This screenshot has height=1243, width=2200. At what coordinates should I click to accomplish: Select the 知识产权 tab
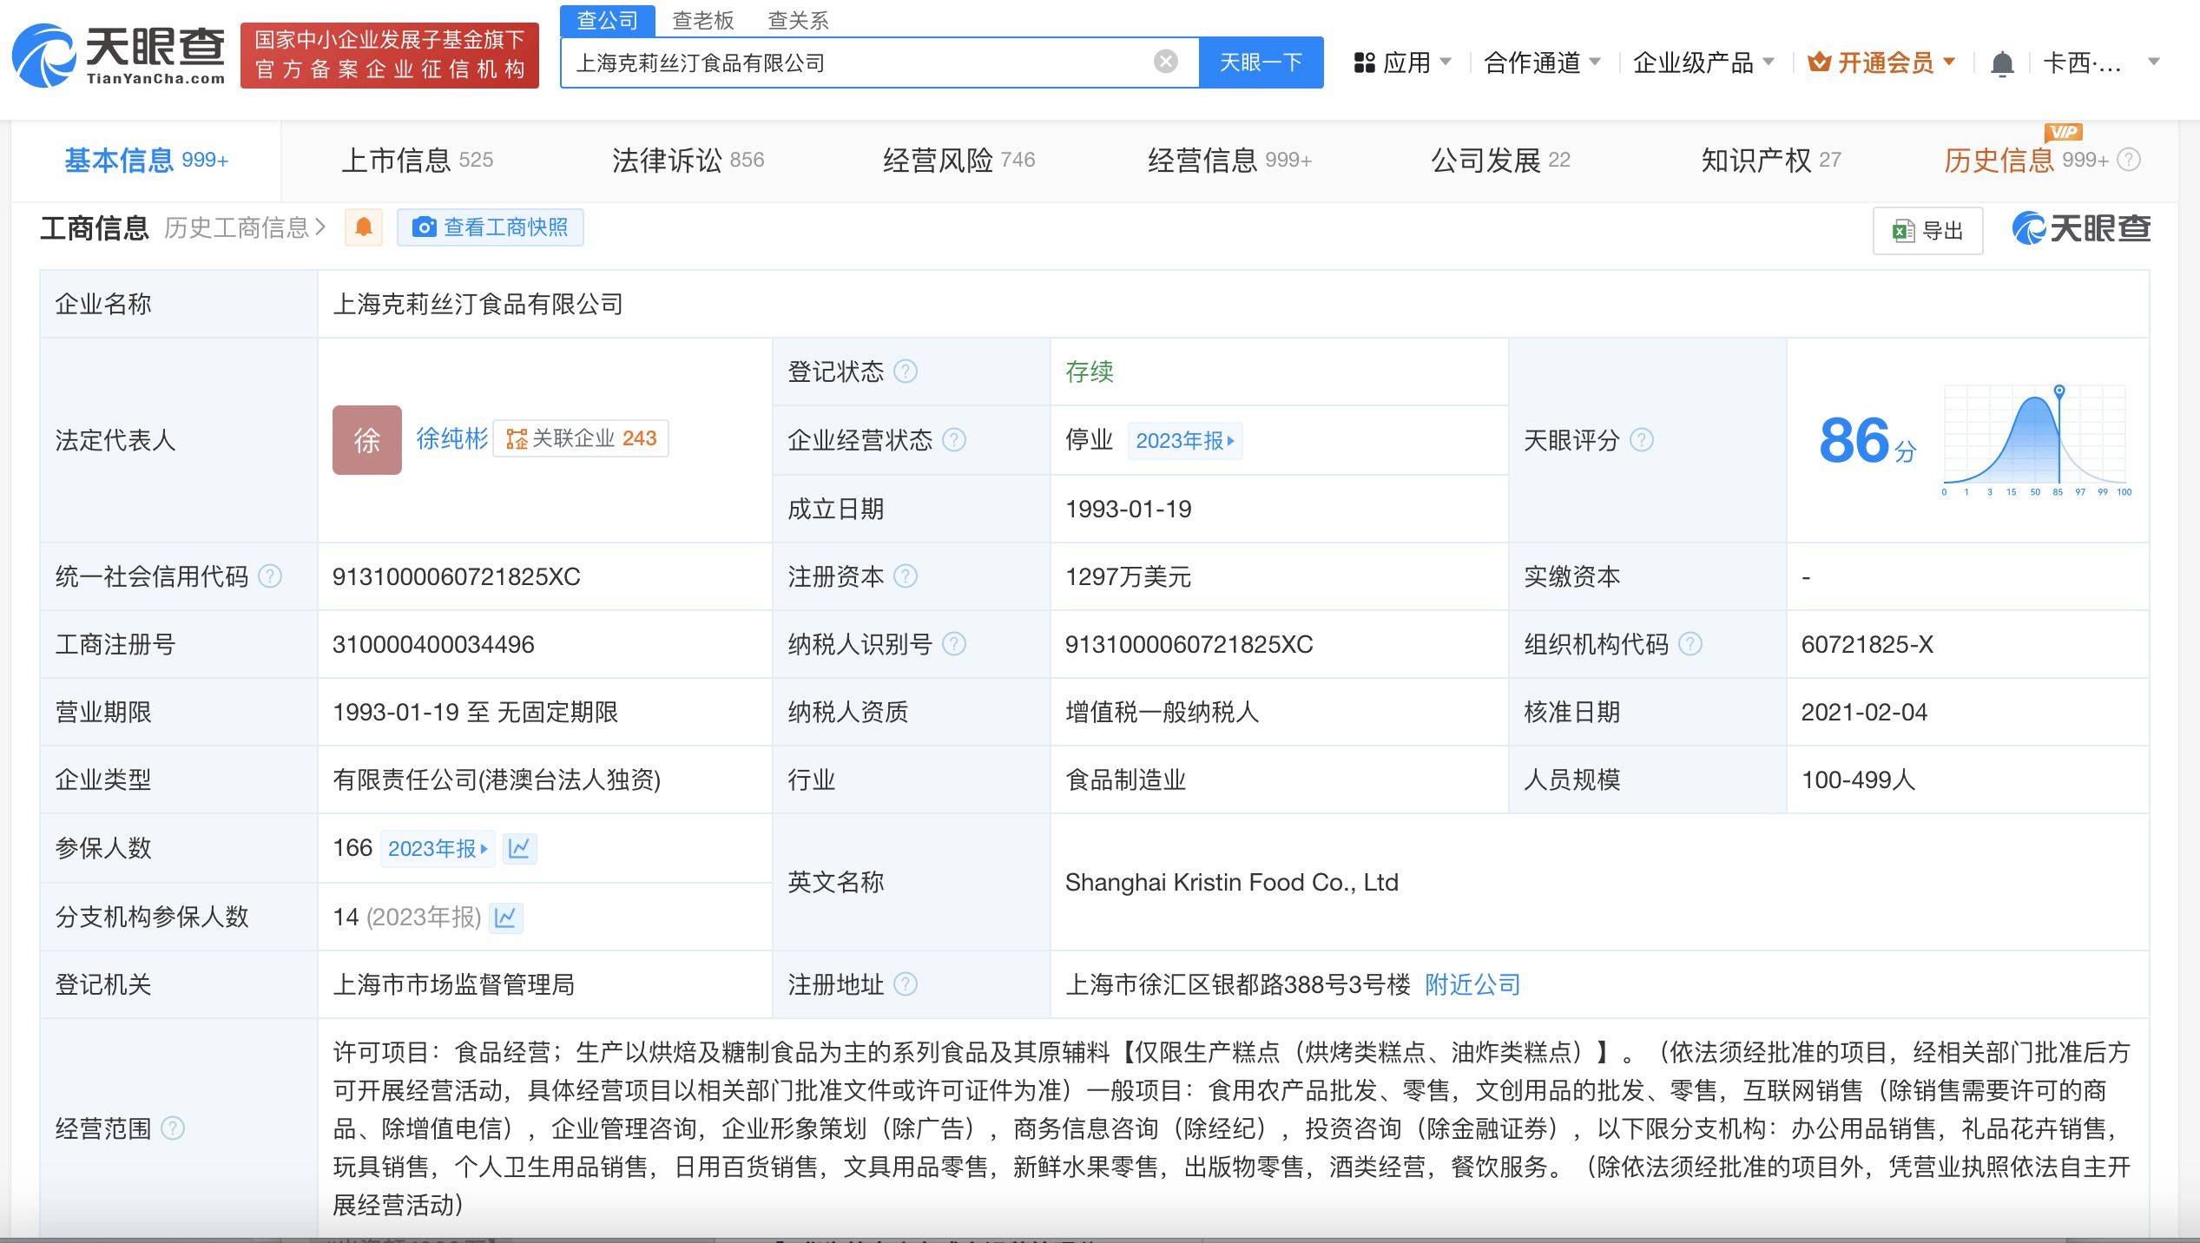click(1771, 160)
